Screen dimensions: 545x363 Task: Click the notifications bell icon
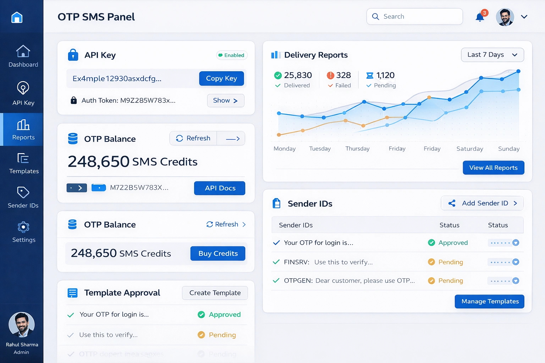pos(480,17)
